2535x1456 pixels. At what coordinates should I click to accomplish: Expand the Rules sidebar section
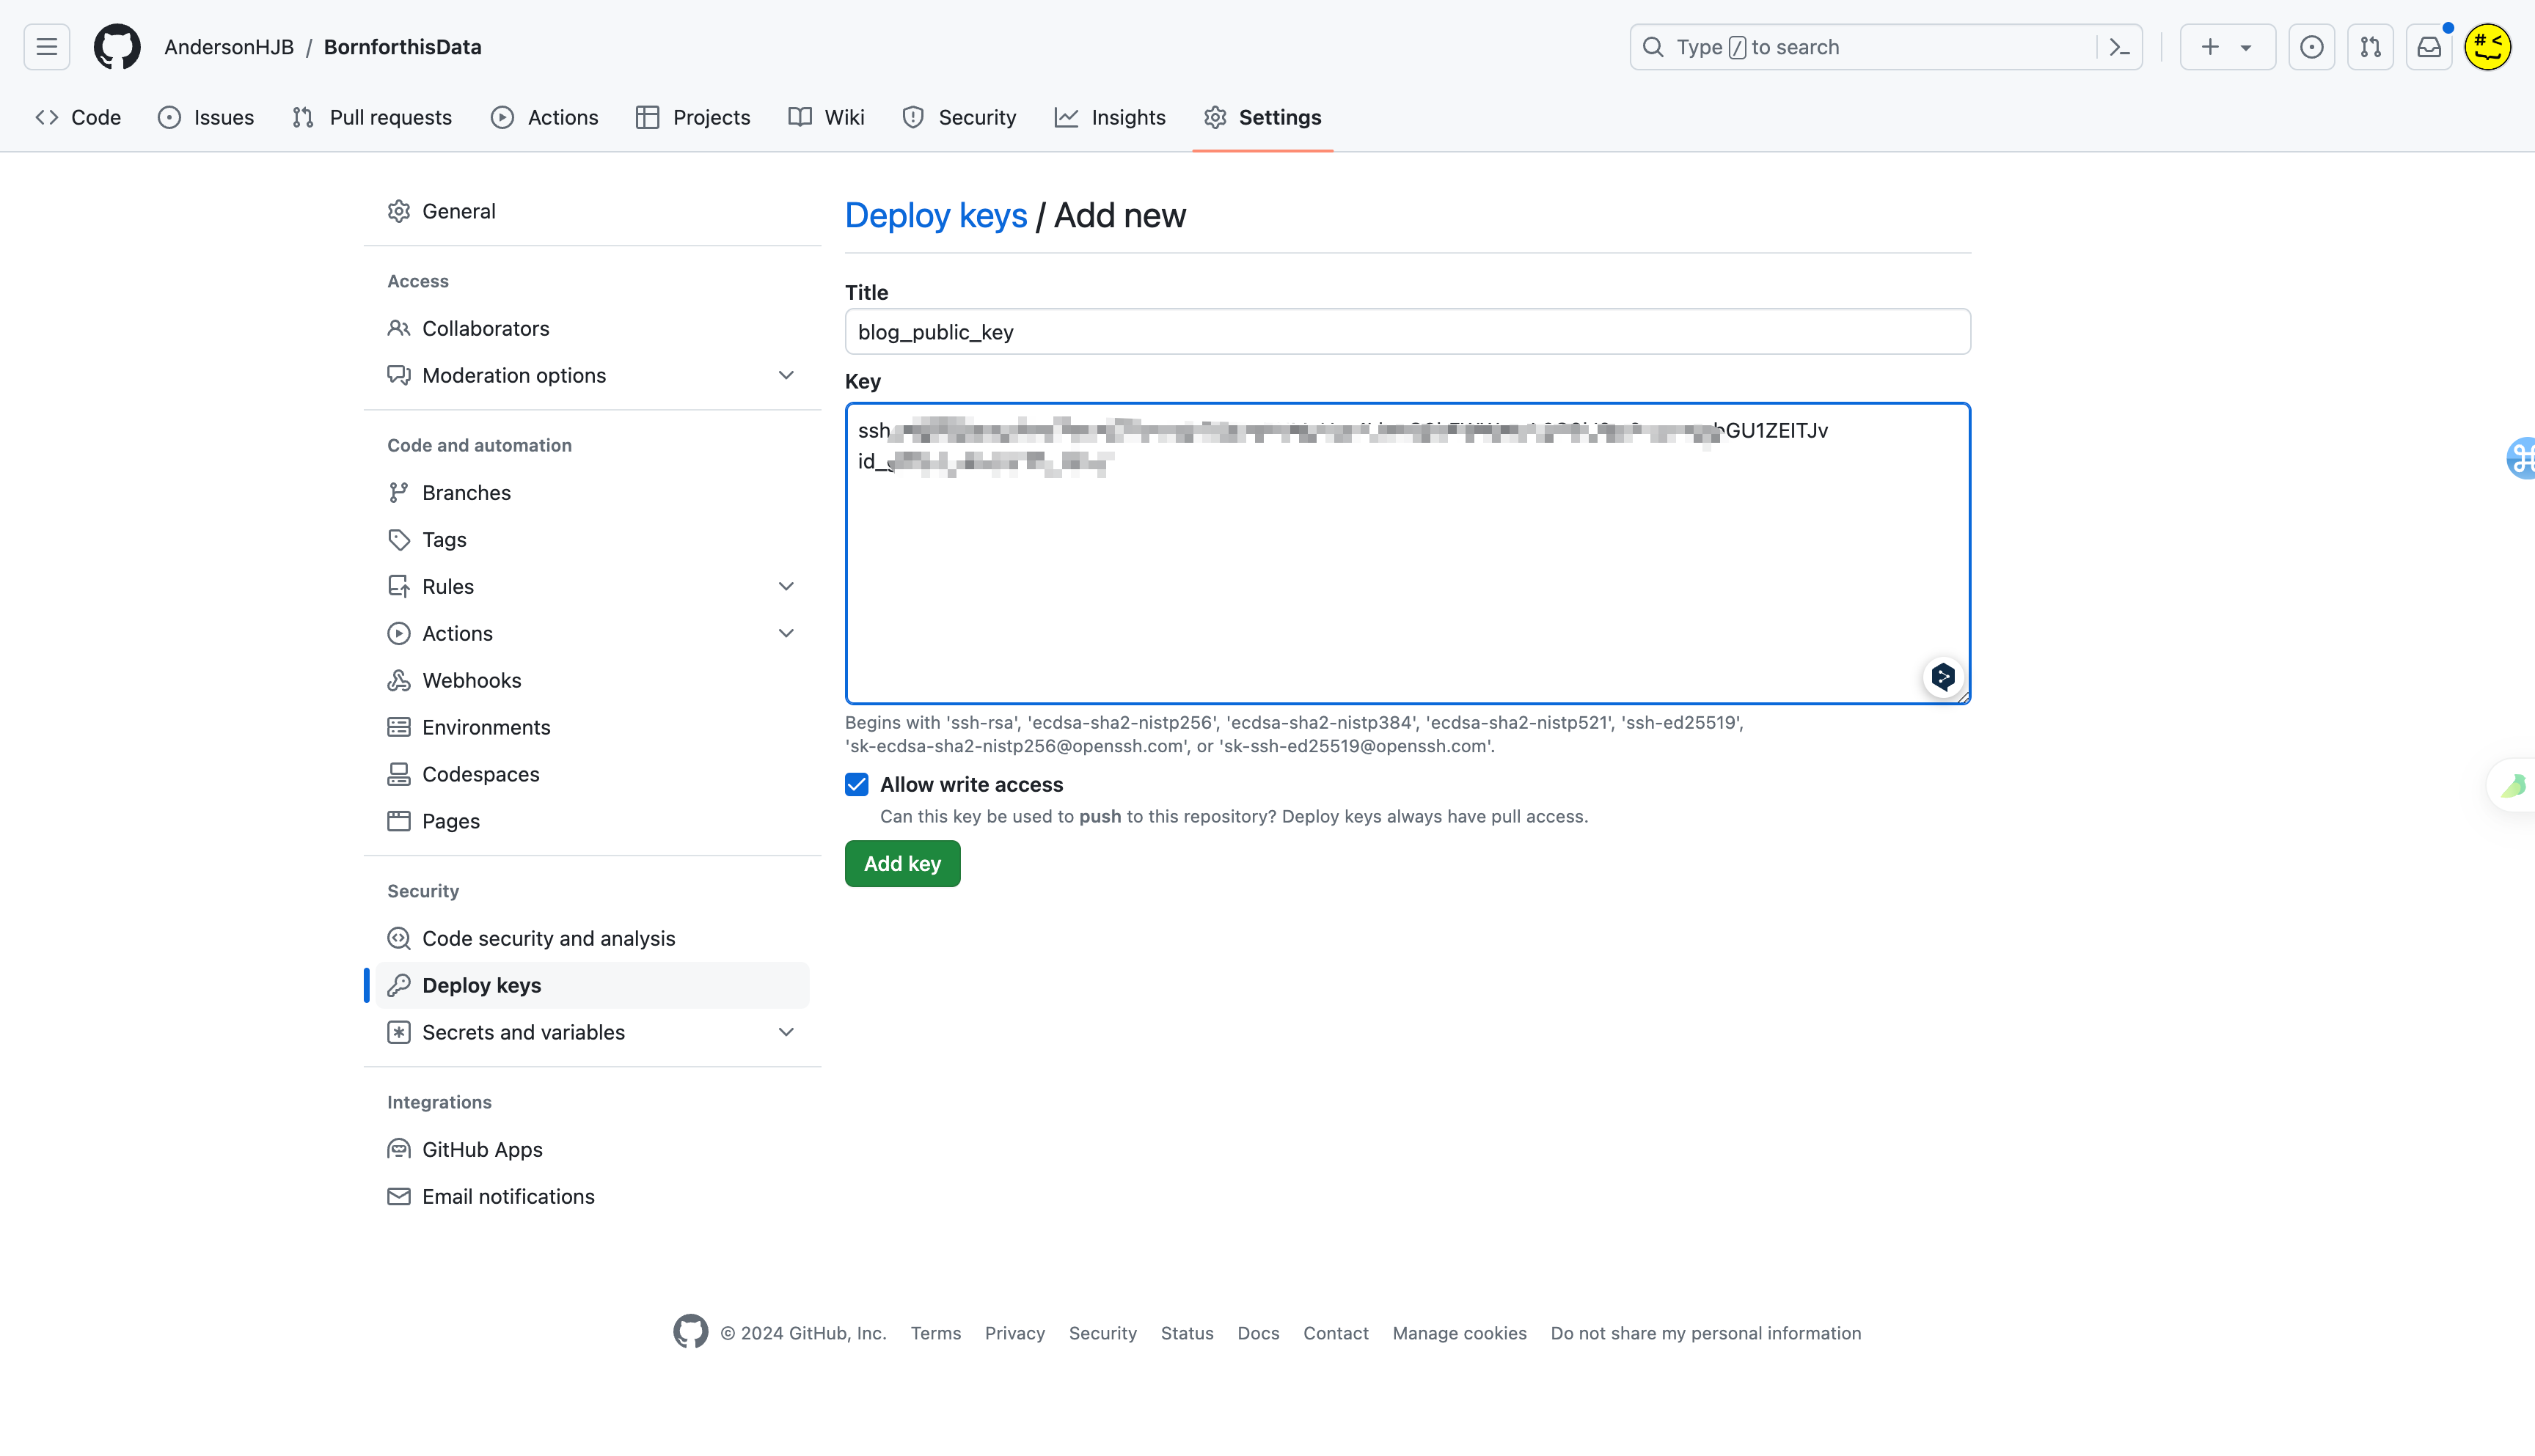pos(786,586)
